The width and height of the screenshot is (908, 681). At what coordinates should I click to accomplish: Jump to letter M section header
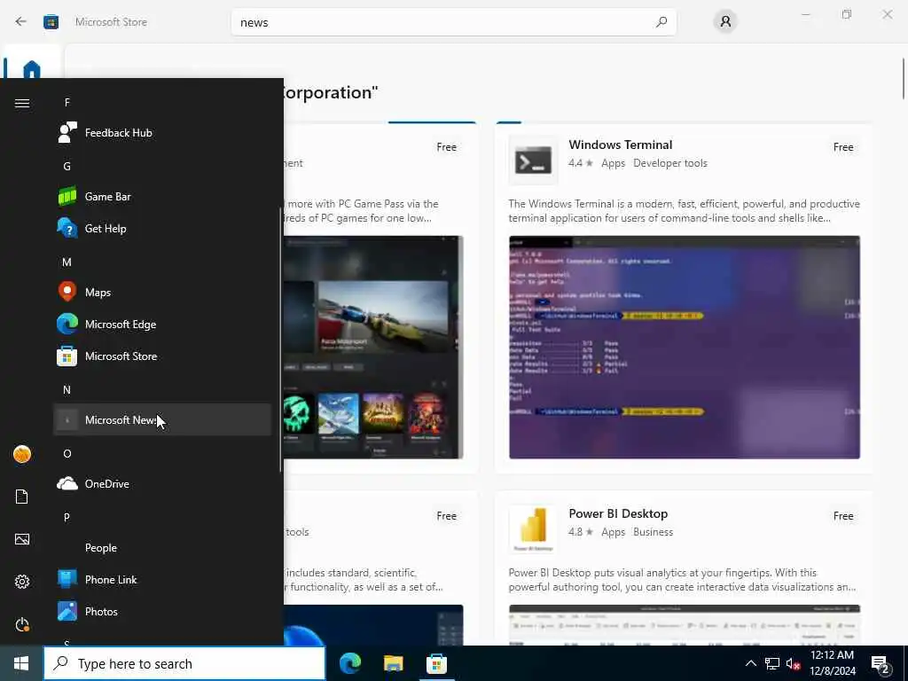pyautogui.click(x=67, y=262)
